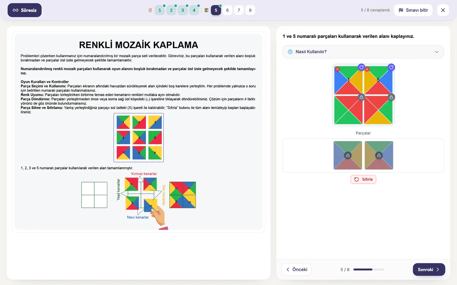Click the RENKLİ MOZAİK KAPLAMA heading

pos(138,45)
